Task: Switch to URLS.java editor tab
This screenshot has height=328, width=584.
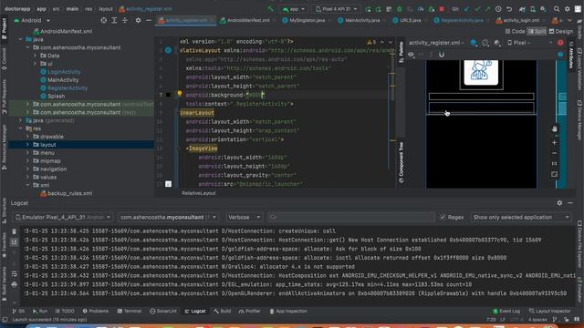Action: [x=407, y=20]
